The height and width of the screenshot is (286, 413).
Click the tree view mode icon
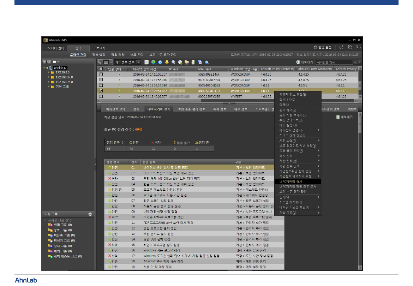tap(100, 62)
